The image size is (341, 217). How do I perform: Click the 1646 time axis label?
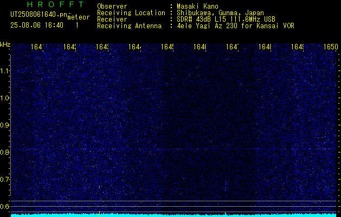click(200, 47)
